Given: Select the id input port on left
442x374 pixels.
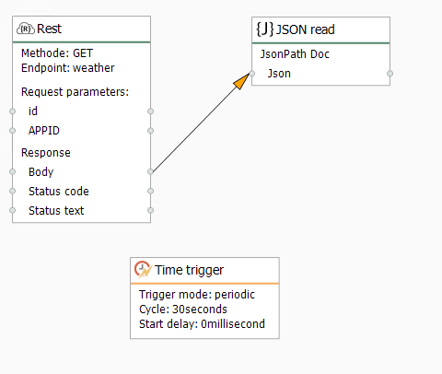Looking at the screenshot, I should pyautogui.click(x=12, y=111).
